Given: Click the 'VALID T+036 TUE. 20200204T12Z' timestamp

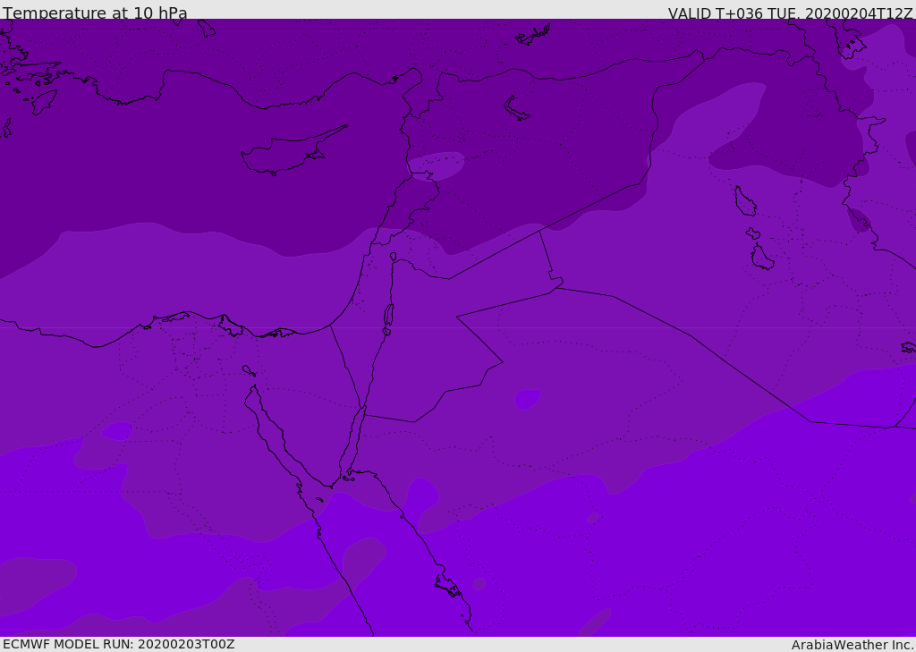Looking at the screenshot, I should 791,13.
